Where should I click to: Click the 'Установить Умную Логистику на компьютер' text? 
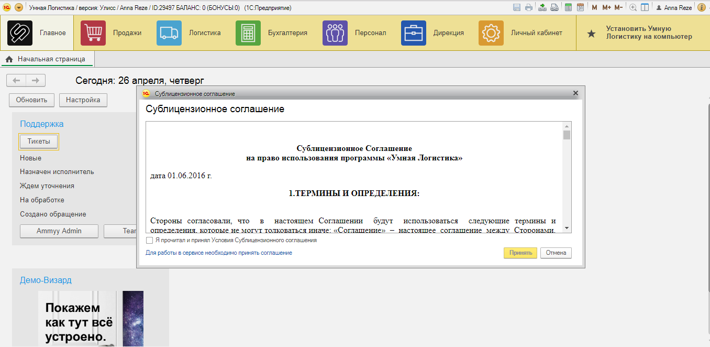[649, 32]
